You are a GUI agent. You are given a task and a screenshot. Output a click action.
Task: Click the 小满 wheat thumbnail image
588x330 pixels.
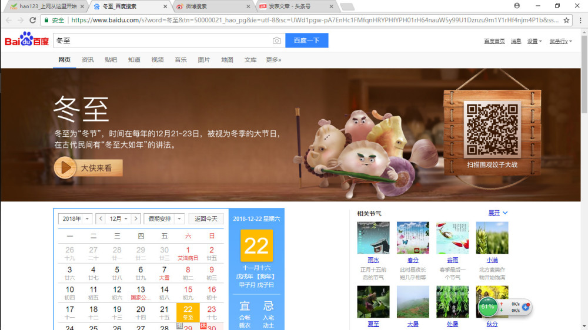coord(492,238)
